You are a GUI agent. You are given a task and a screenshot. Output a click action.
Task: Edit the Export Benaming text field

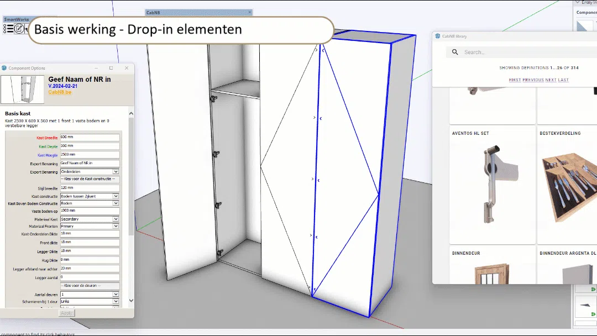90,163
